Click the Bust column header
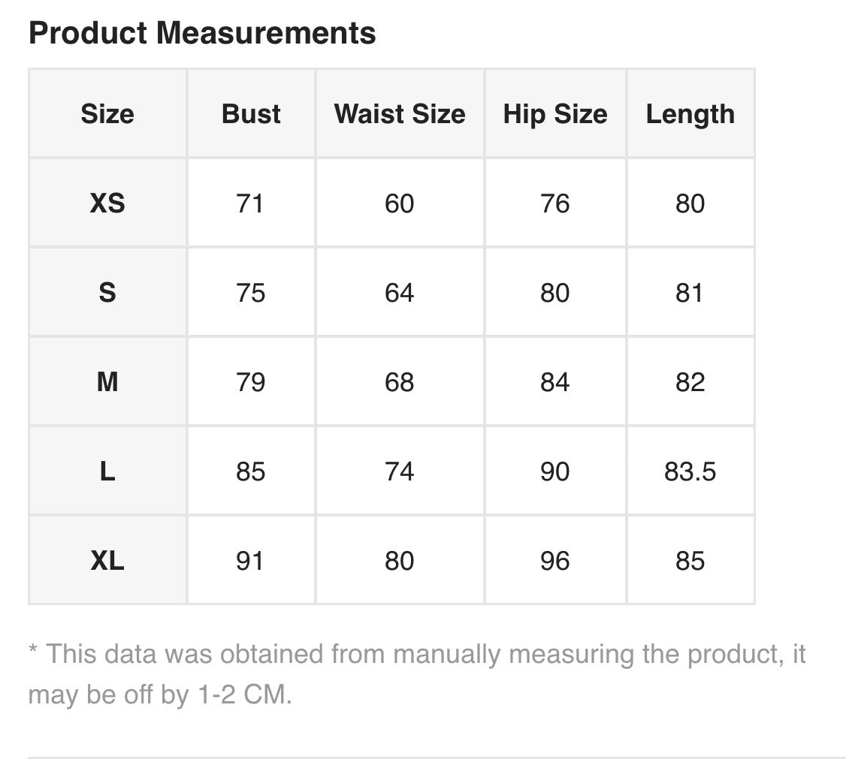 pos(251,114)
